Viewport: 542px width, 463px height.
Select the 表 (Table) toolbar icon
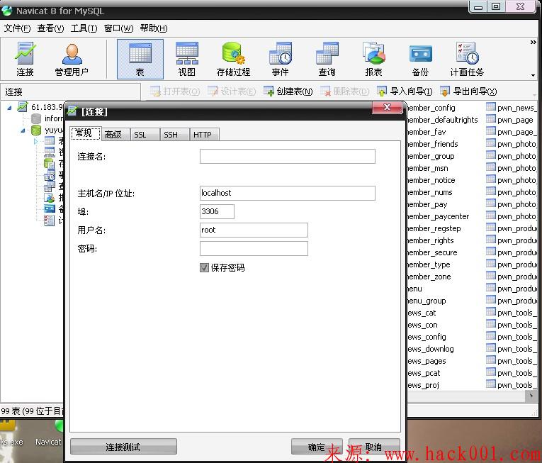click(x=140, y=59)
